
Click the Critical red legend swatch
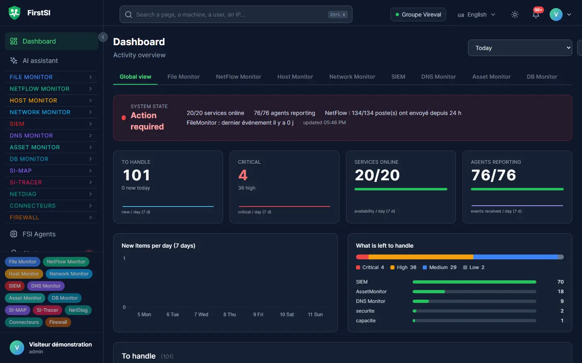pyautogui.click(x=358, y=267)
